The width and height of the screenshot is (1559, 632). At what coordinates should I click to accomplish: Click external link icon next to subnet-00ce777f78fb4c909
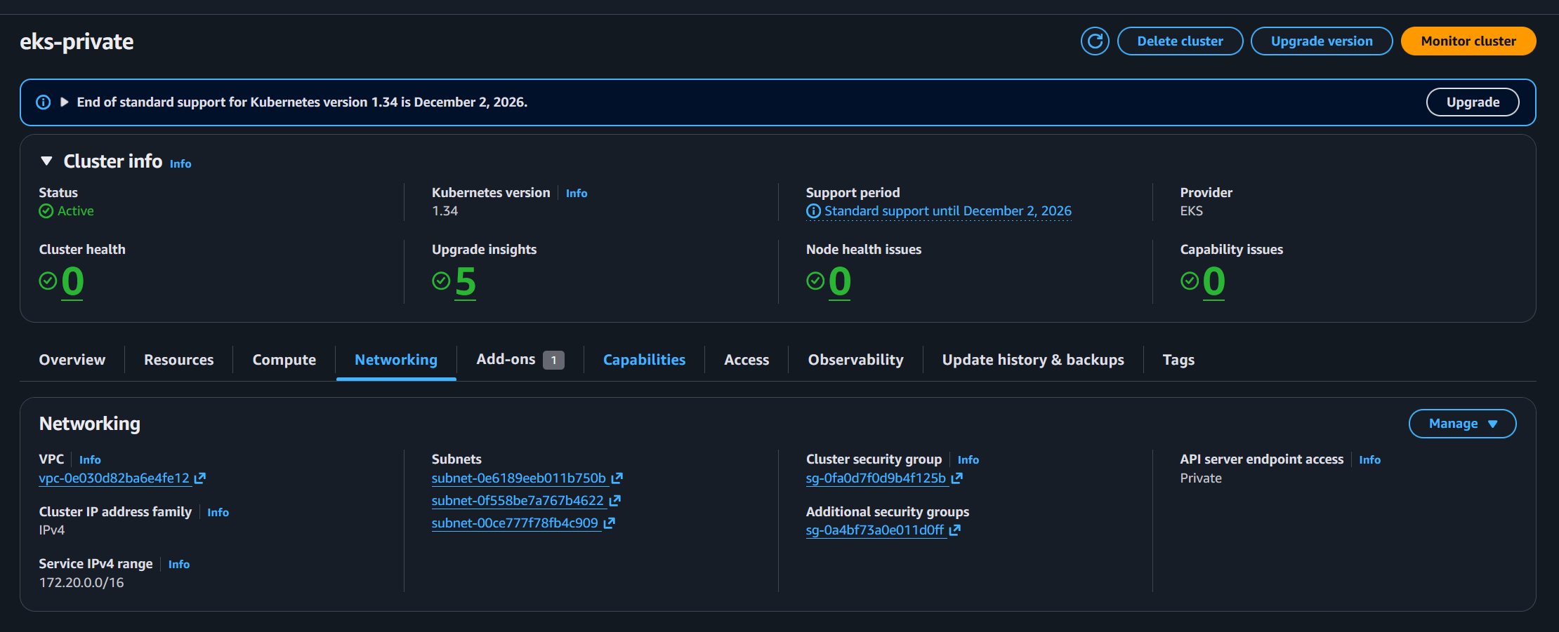point(609,523)
